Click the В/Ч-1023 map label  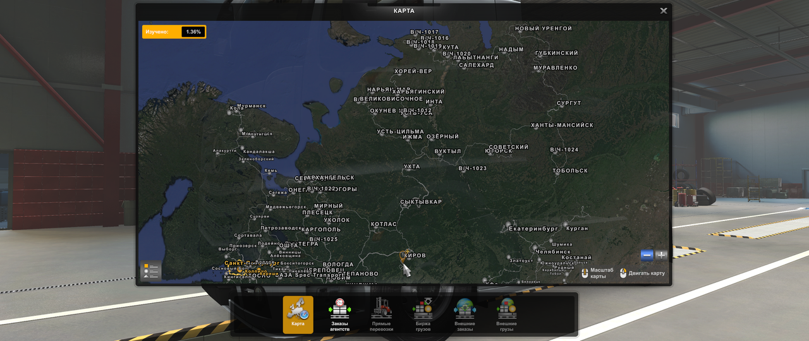tap(473, 168)
